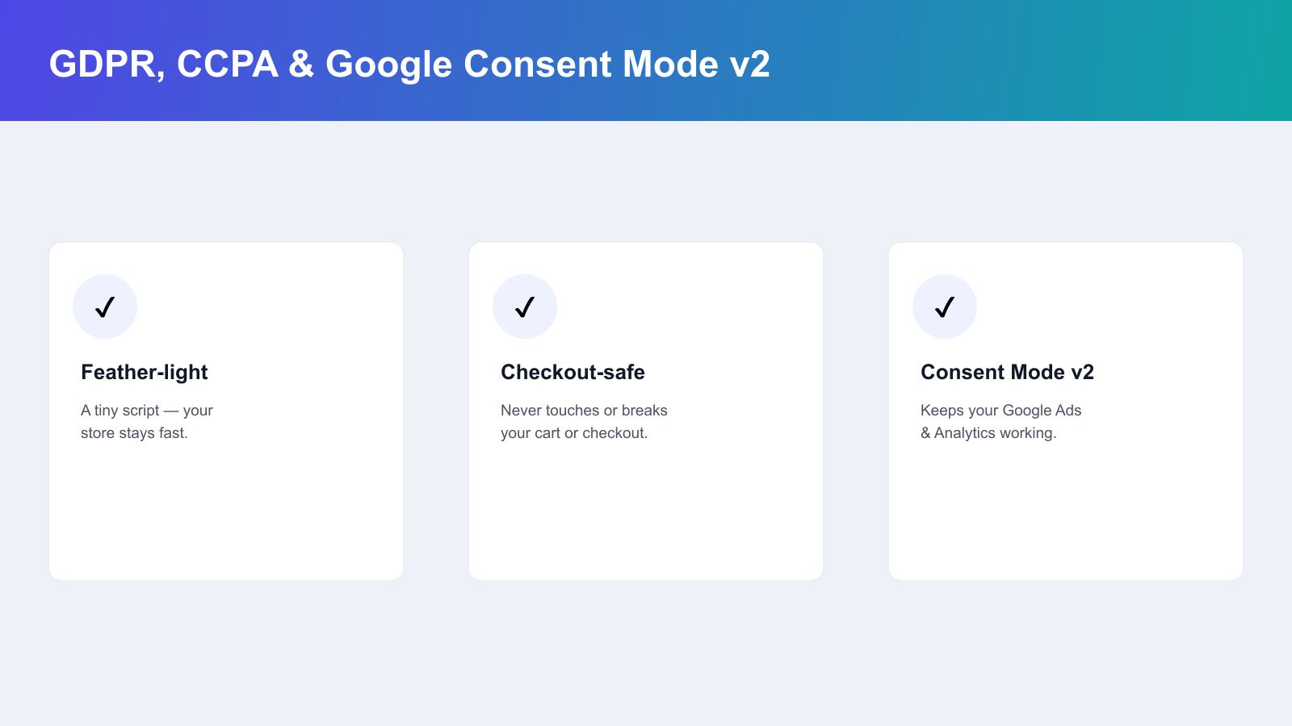
Task: Click the checkmark icon above Checkout-safe
Action: click(x=525, y=307)
